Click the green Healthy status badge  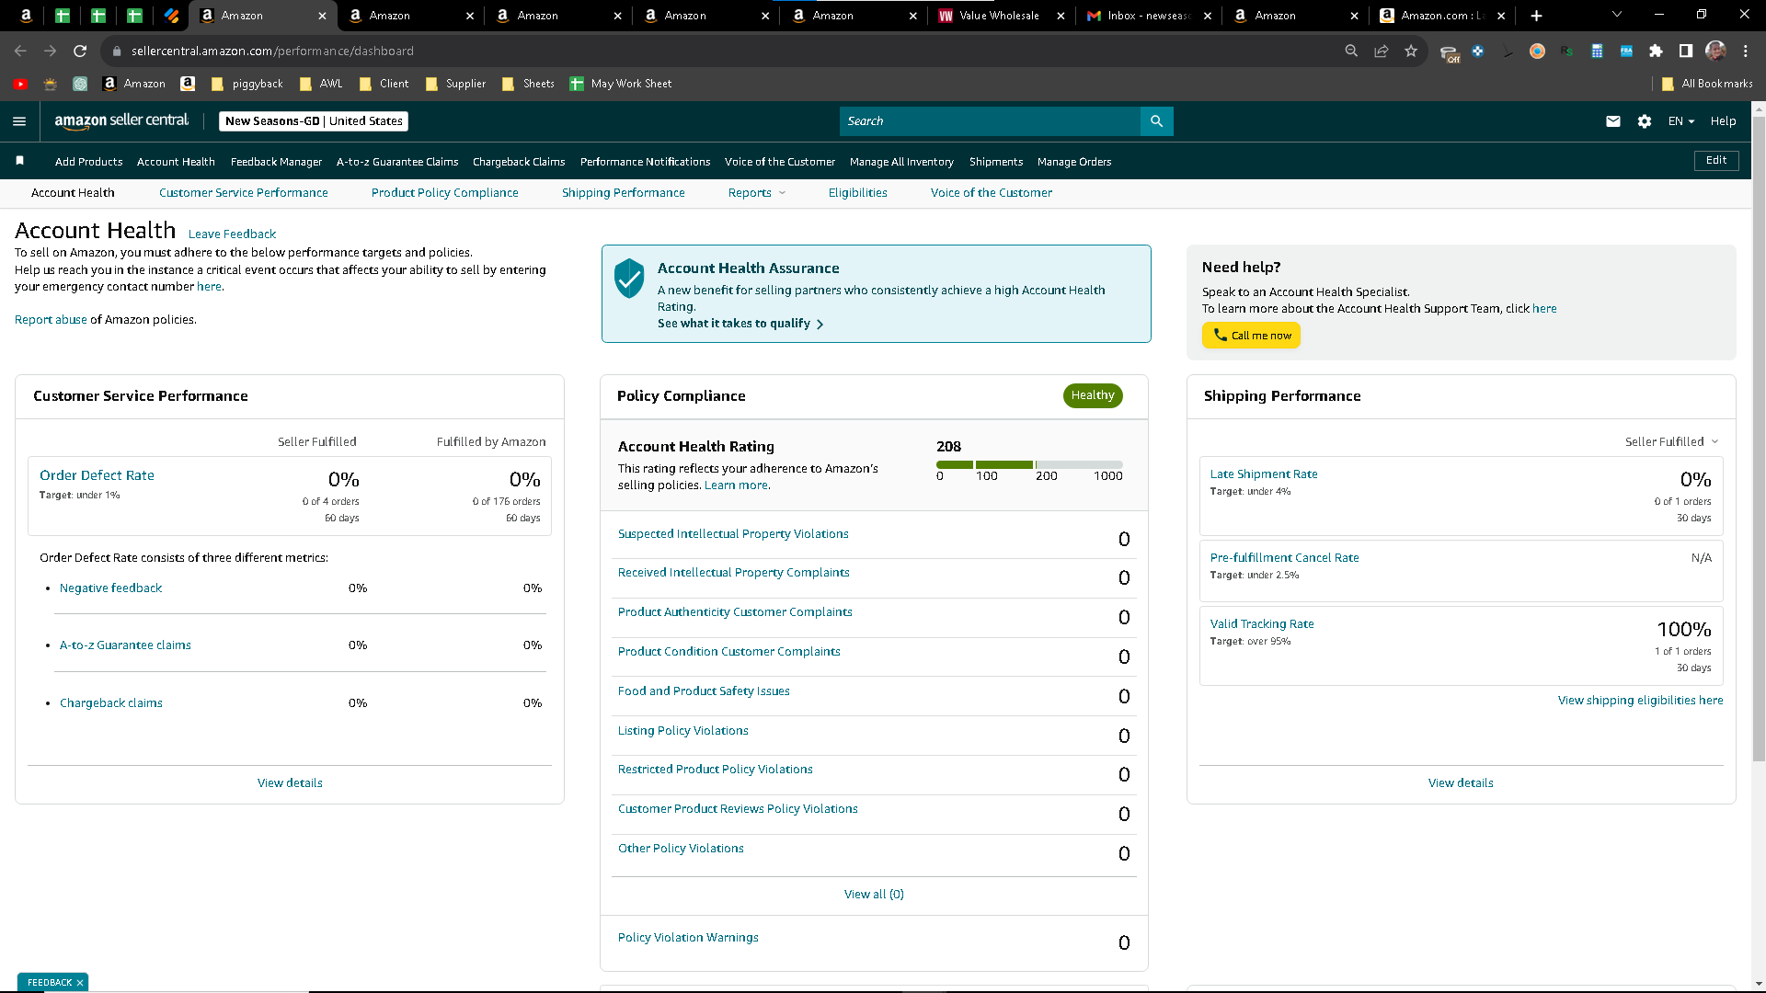[1093, 395]
